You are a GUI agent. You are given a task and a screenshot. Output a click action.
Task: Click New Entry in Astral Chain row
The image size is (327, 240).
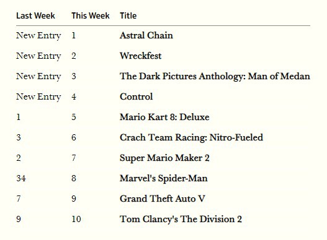click(x=38, y=35)
